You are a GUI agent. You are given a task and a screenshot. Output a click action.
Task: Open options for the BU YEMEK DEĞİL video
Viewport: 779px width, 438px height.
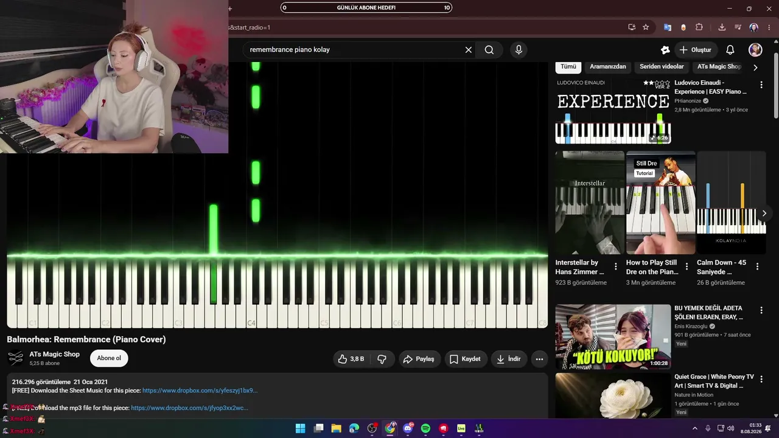coord(761,310)
